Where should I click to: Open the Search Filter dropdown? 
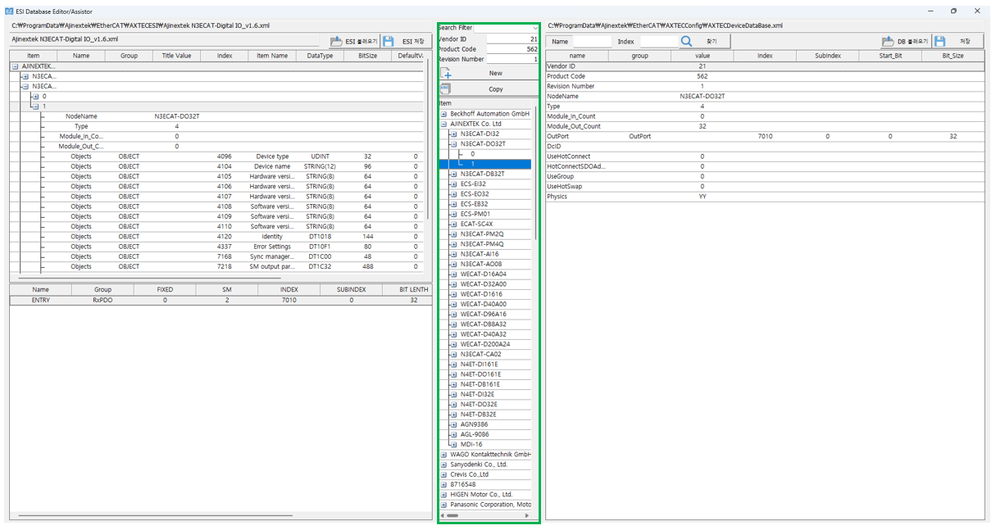[535, 28]
